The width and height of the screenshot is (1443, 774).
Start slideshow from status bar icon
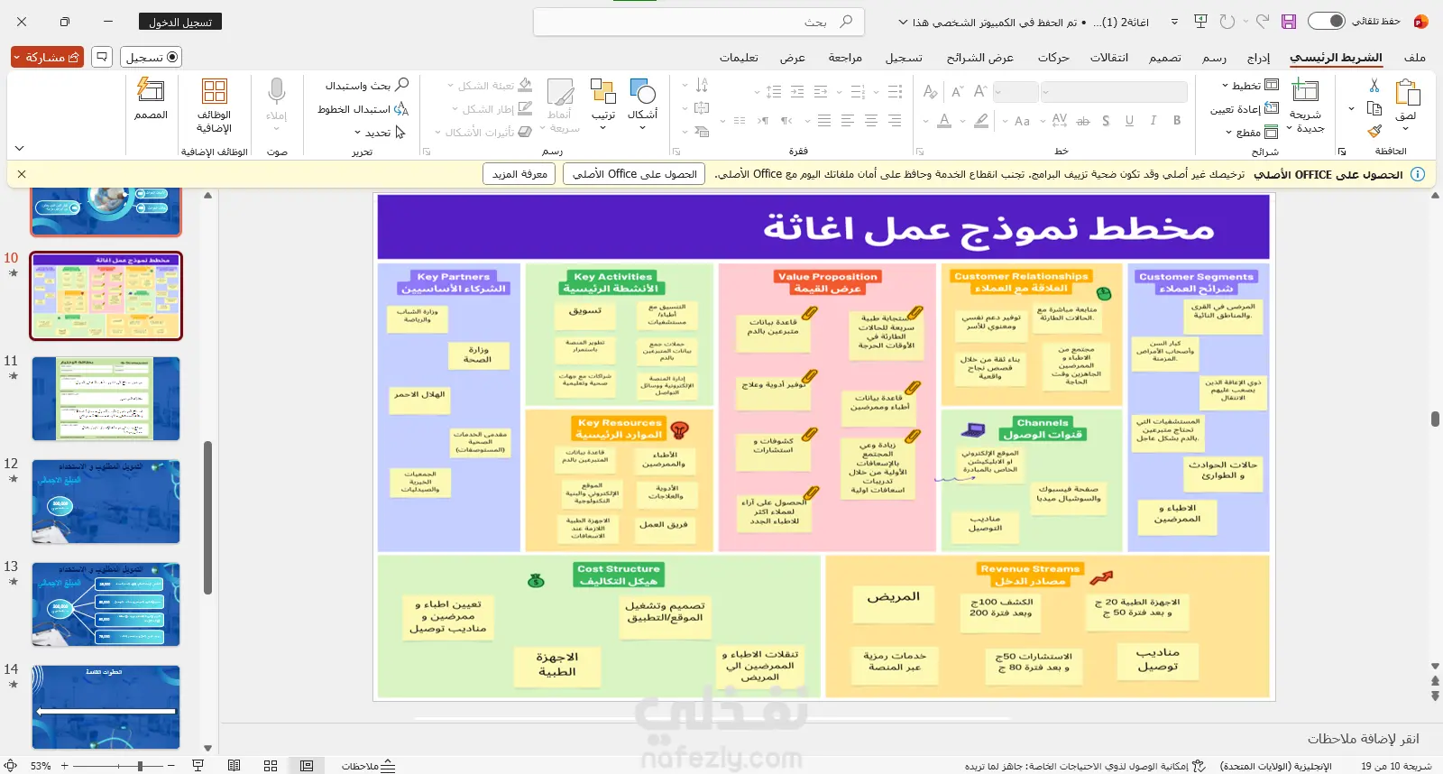(198, 766)
